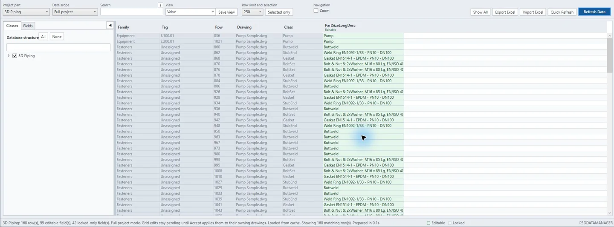614x227 pixels.
Task: Click into the top Search field
Action: (132, 12)
